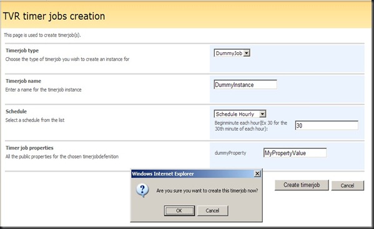
Task: Click the page Cancel button beside Create timerjob
Action: tap(348, 185)
